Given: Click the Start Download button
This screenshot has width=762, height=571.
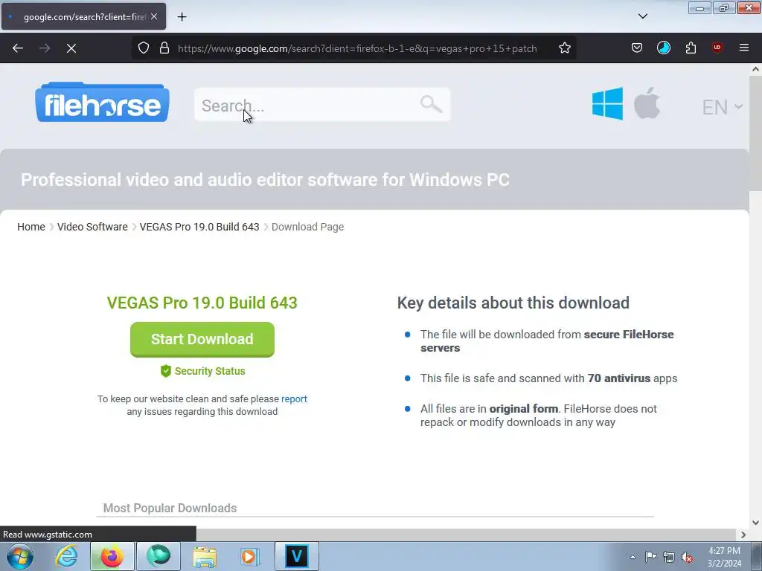Looking at the screenshot, I should [202, 339].
